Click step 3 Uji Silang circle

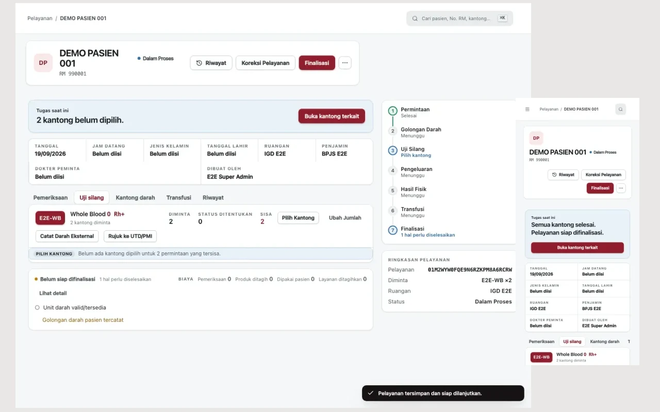click(392, 151)
